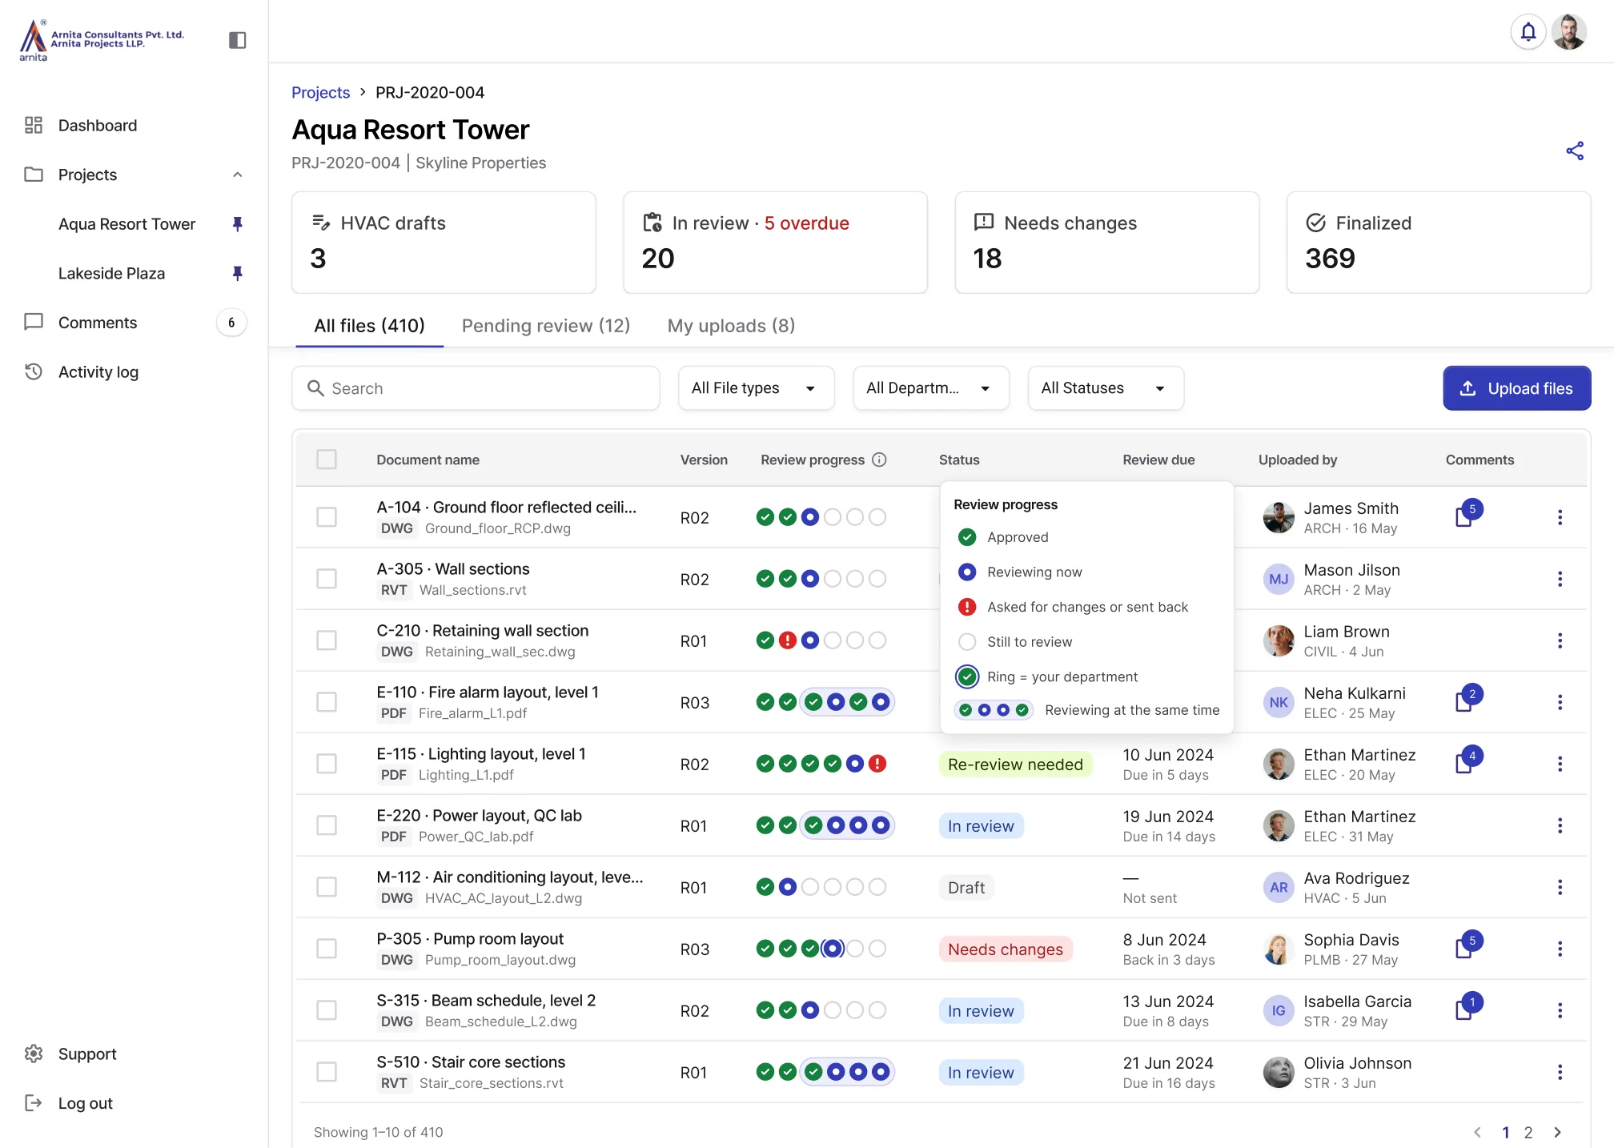
Task: Open more options for A-305 Wall sections
Action: (x=1560, y=579)
